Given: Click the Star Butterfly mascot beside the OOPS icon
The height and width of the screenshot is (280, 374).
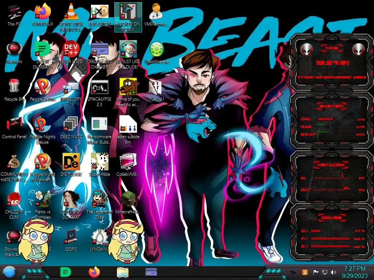Looking at the screenshot, I should point(37,241).
